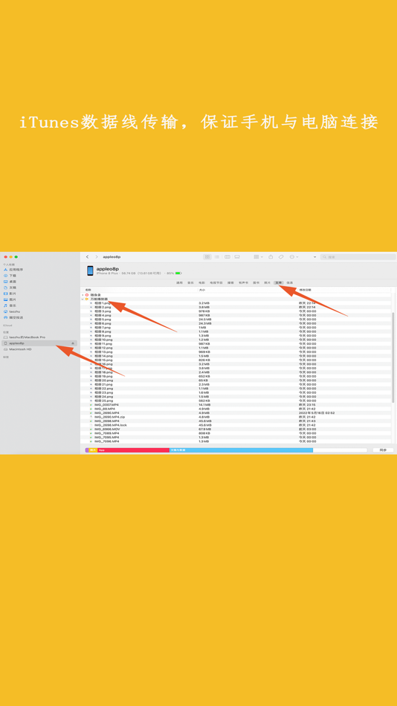Click the blue documents storage bar segment
397x706 pixels.
pyautogui.click(x=241, y=450)
